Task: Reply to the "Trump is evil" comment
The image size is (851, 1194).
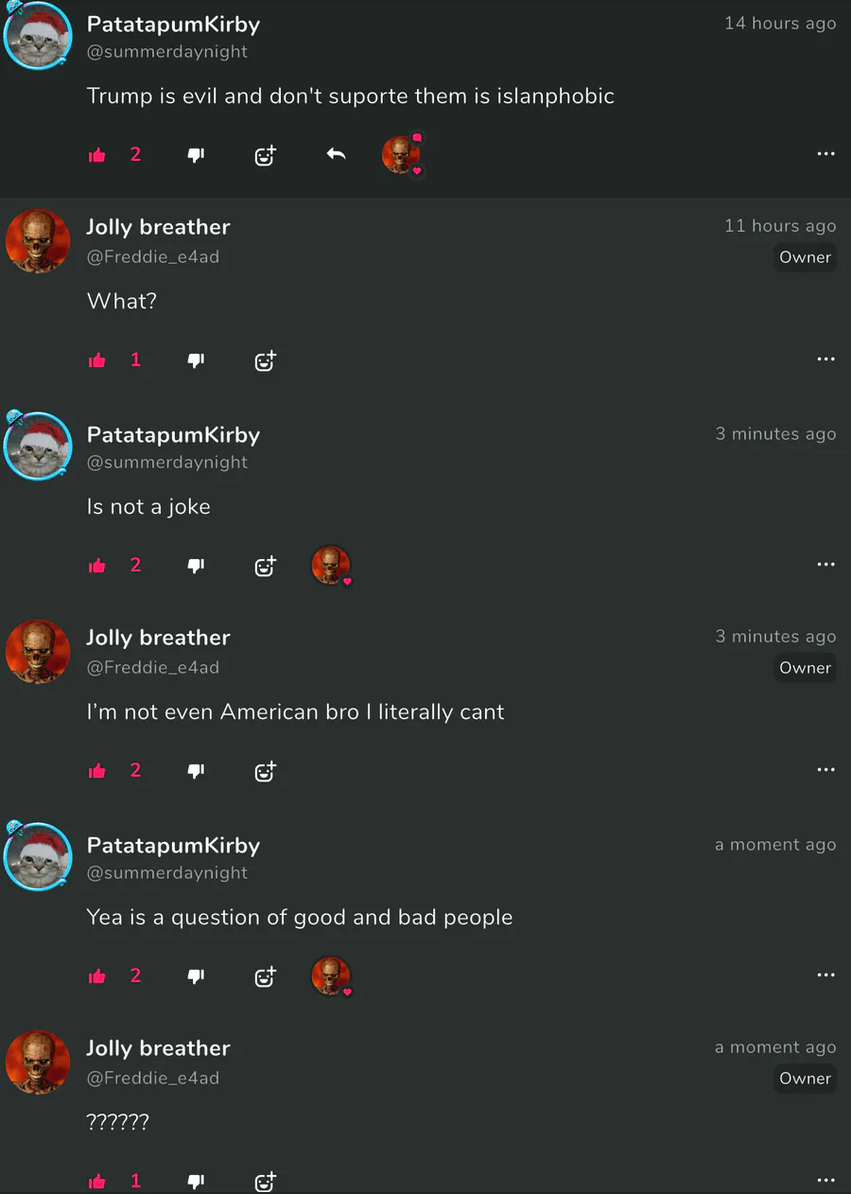Action: click(x=336, y=153)
